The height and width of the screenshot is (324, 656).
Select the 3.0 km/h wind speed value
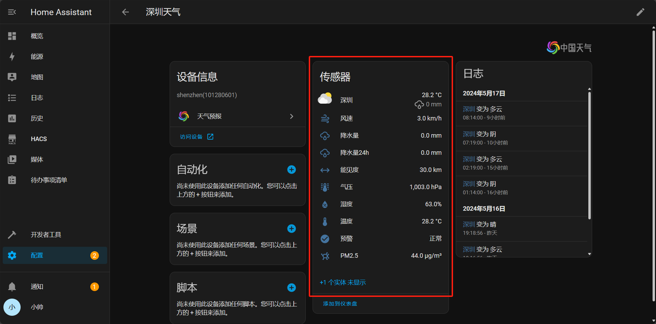click(x=429, y=118)
